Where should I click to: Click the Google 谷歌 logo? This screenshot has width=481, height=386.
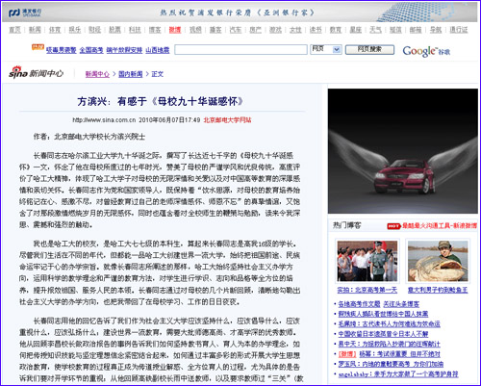click(426, 51)
